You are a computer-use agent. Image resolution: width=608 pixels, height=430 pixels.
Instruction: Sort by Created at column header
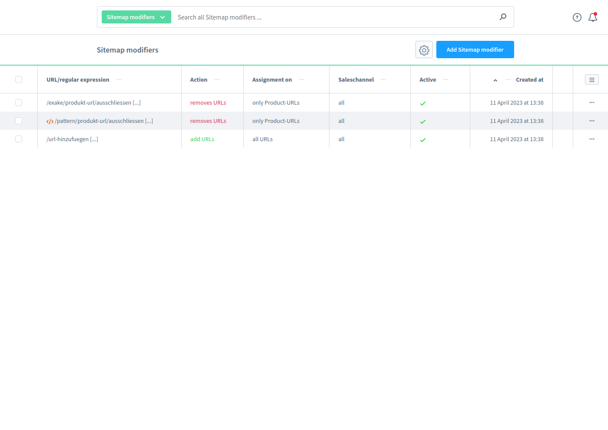[x=530, y=80]
